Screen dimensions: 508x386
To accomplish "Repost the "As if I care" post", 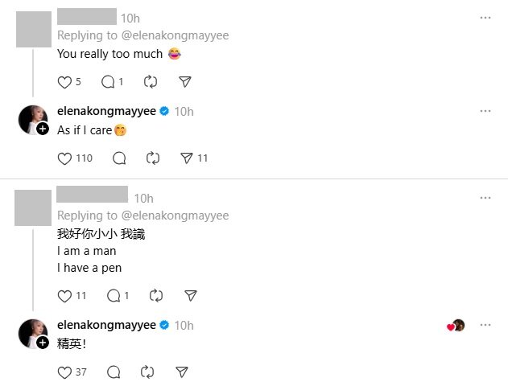I will (153, 158).
